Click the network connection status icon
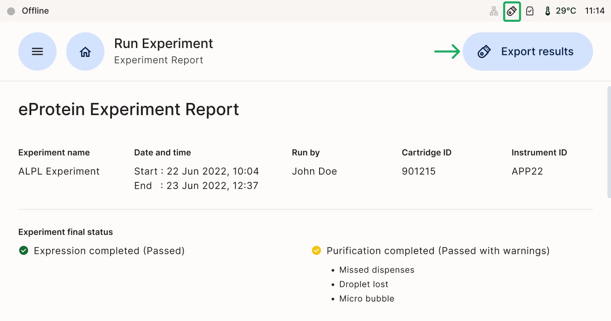 494,11
